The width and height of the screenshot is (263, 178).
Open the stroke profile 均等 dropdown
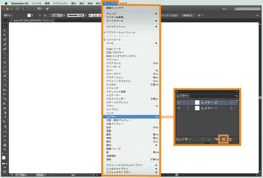[86, 15]
